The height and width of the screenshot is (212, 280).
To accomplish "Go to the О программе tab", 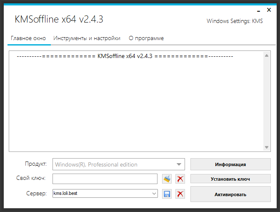I will [x=146, y=38].
